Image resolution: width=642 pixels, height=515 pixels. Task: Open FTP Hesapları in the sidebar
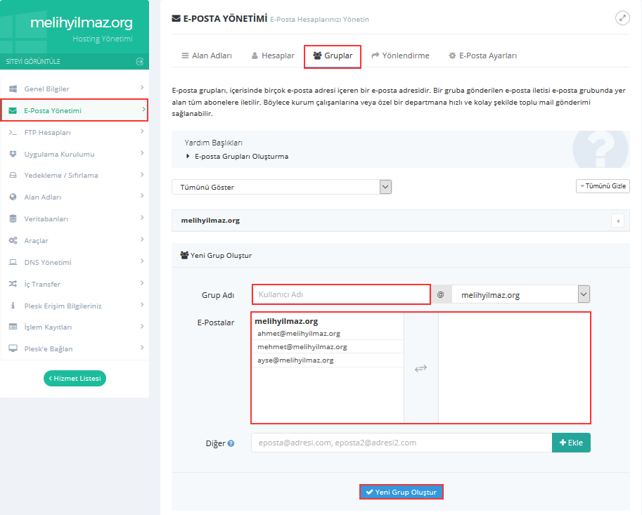click(x=48, y=132)
